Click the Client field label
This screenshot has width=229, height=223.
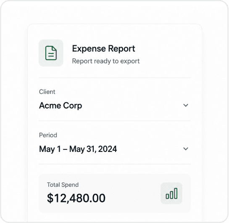47,92
